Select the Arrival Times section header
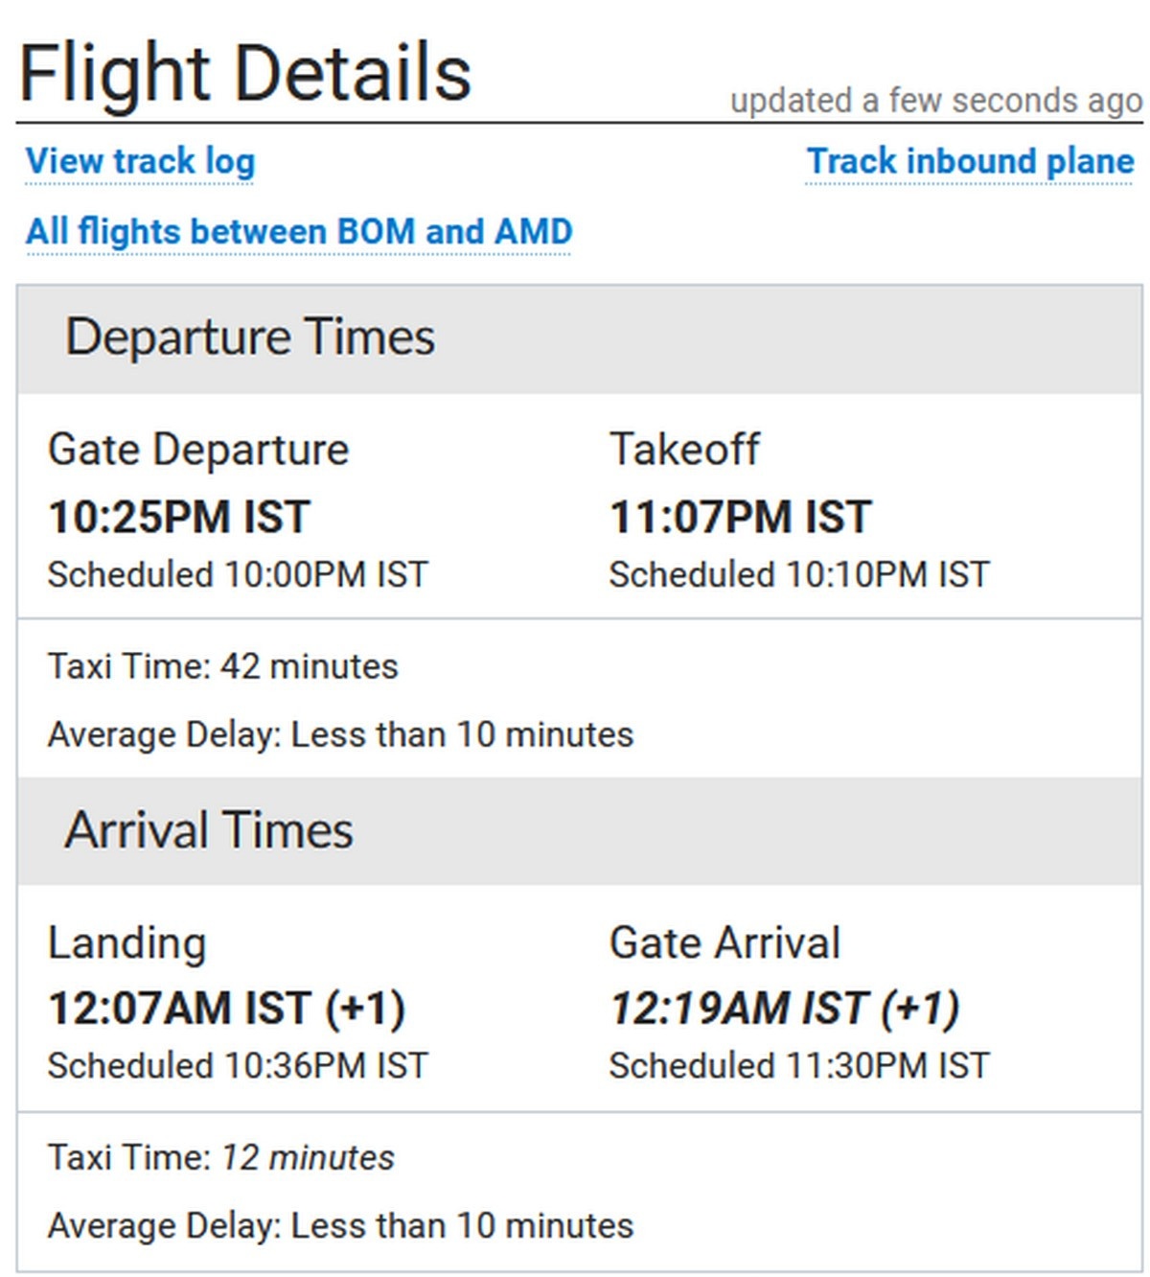The width and height of the screenshot is (1150, 1277). click(x=209, y=830)
